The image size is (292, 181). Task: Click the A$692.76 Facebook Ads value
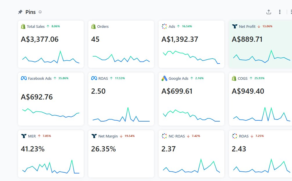point(37,97)
